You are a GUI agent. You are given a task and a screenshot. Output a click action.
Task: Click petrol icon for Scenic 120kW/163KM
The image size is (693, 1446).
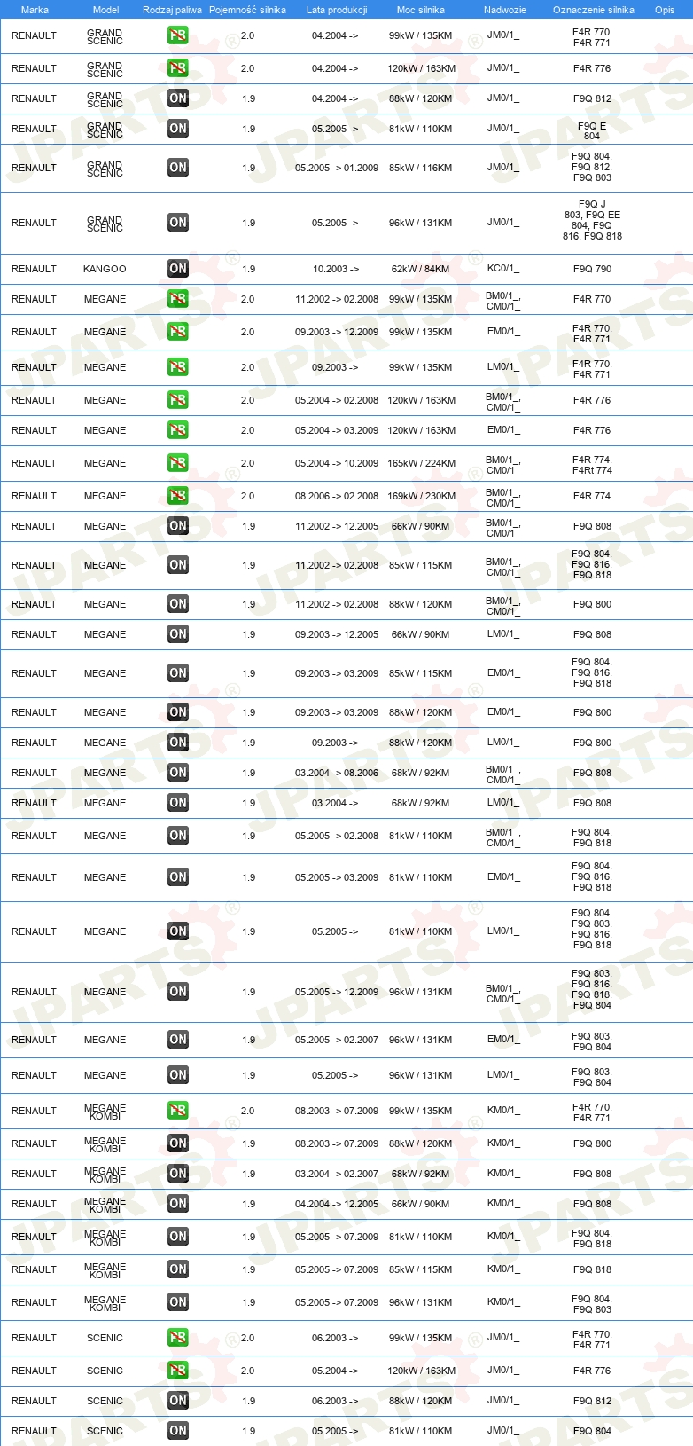[x=178, y=1371]
